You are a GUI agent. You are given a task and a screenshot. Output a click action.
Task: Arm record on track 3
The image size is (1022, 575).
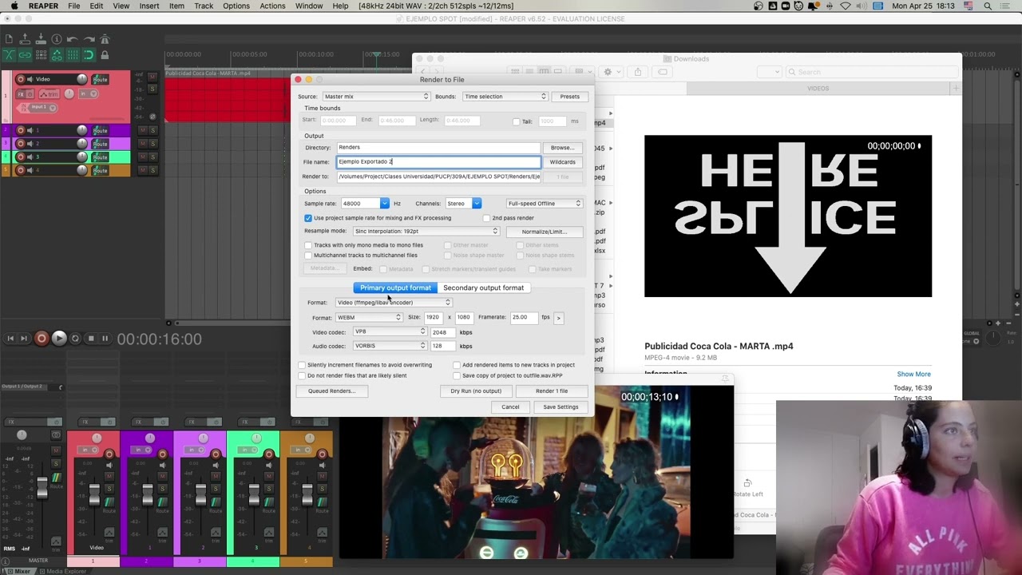pyautogui.click(x=21, y=157)
